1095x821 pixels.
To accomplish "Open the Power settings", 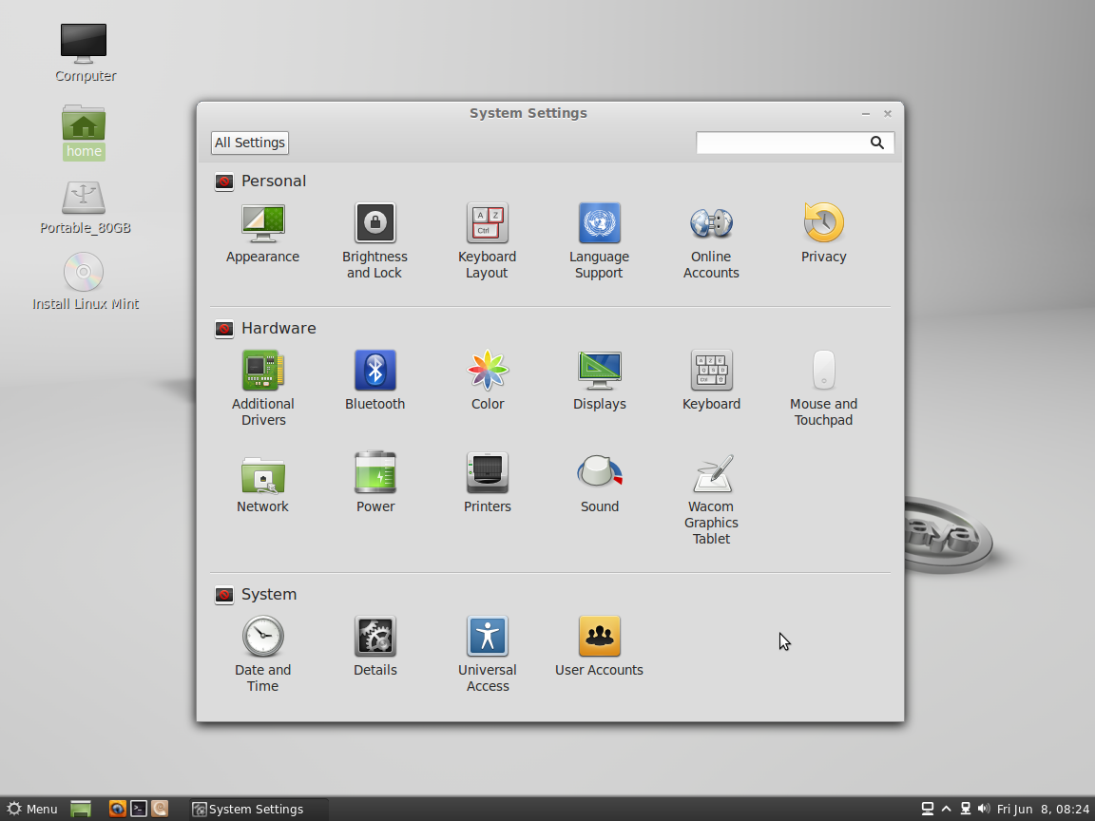I will (x=375, y=484).
